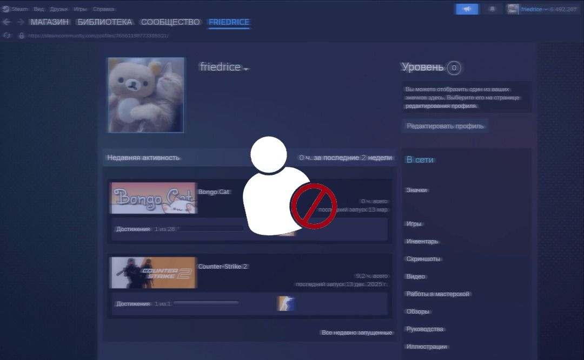Open the Справка menu
This screenshot has height=360, width=584.
103,9
